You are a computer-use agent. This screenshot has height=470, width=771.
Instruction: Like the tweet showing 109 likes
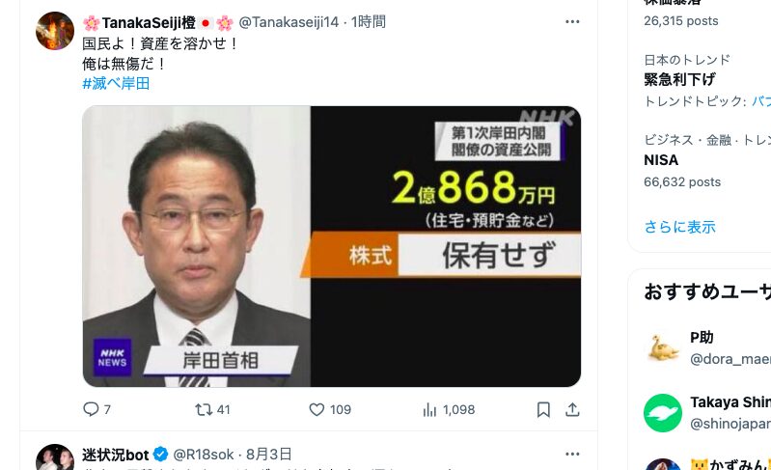317,409
